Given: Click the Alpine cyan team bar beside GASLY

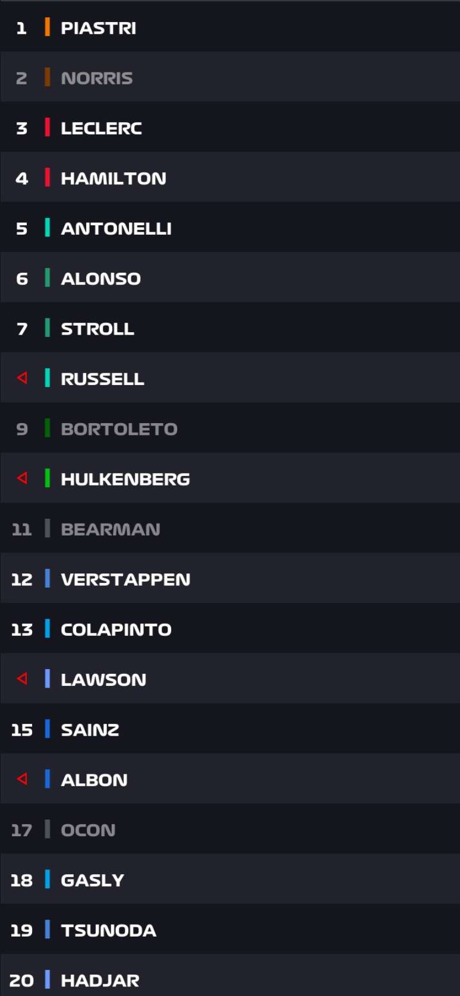Looking at the screenshot, I should 49,880.
